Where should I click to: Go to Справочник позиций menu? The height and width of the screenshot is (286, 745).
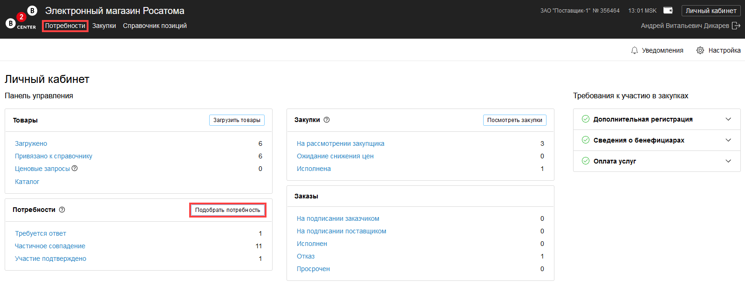pos(155,26)
